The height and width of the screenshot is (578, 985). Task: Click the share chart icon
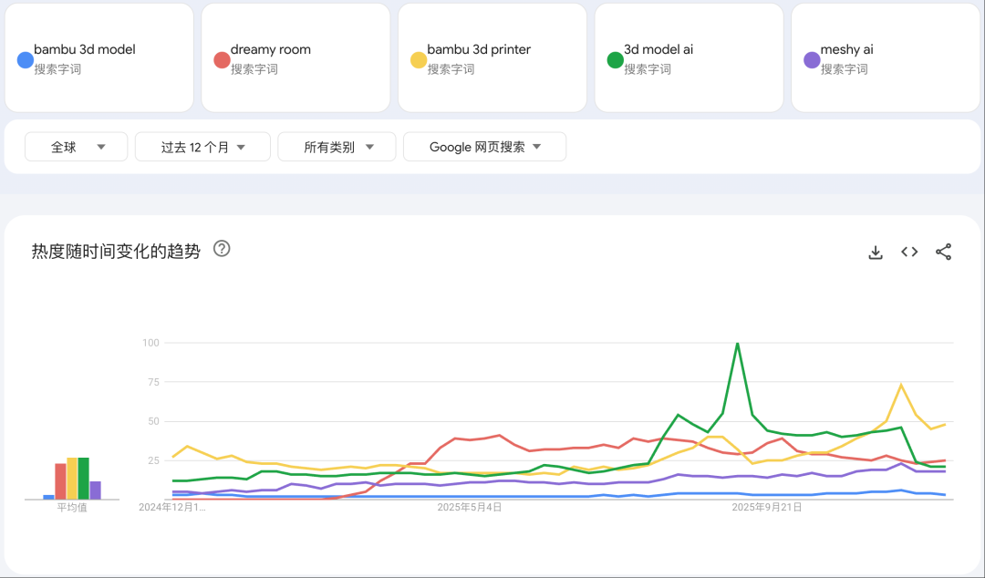point(944,253)
